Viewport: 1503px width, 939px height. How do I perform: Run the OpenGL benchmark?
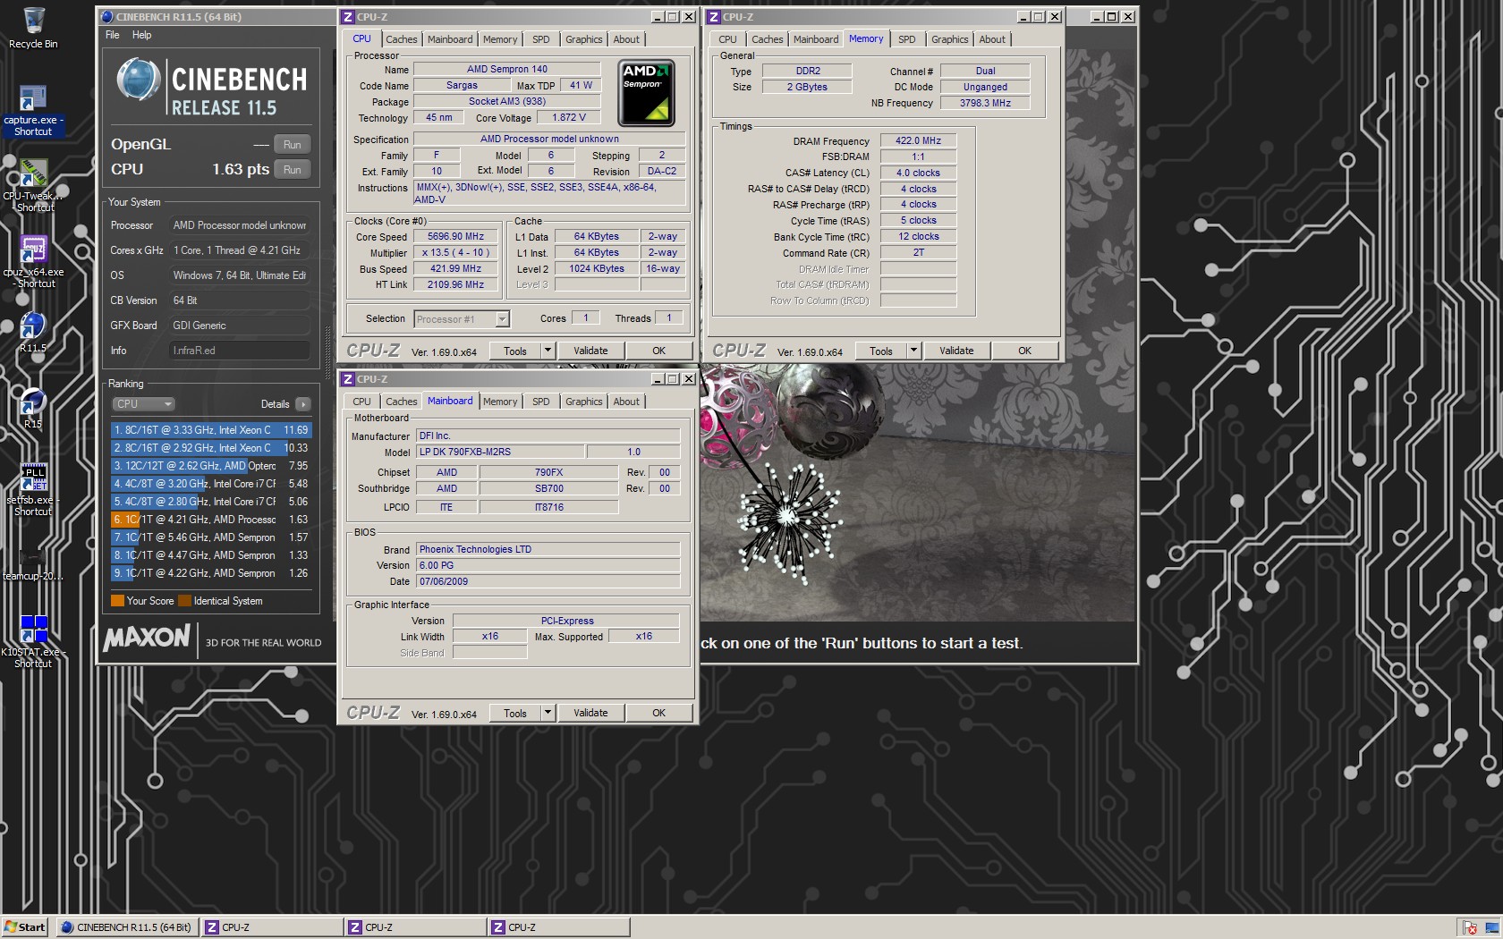(x=293, y=145)
